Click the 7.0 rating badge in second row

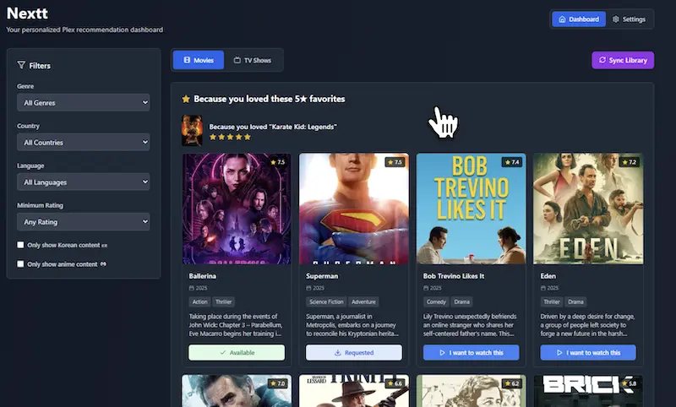(x=278, y=383)
